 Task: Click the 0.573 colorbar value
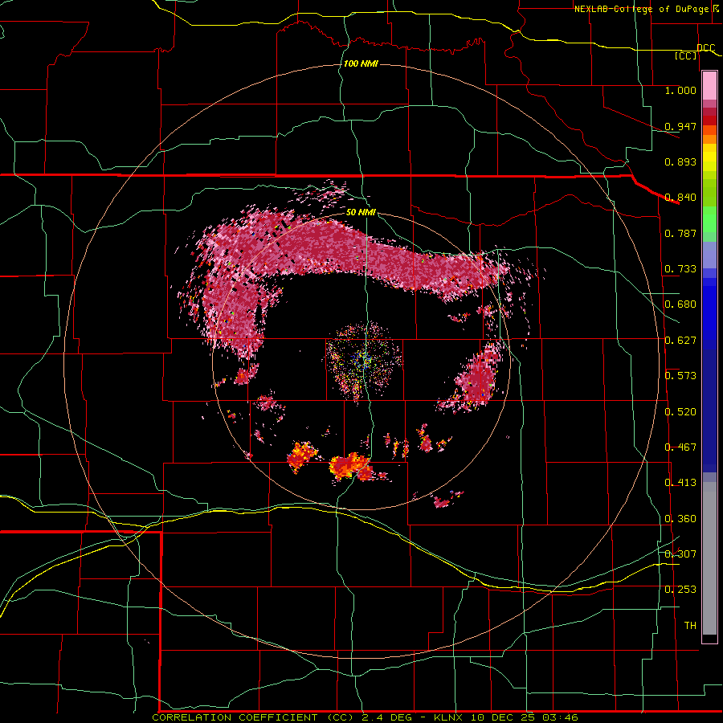[680, 376]
